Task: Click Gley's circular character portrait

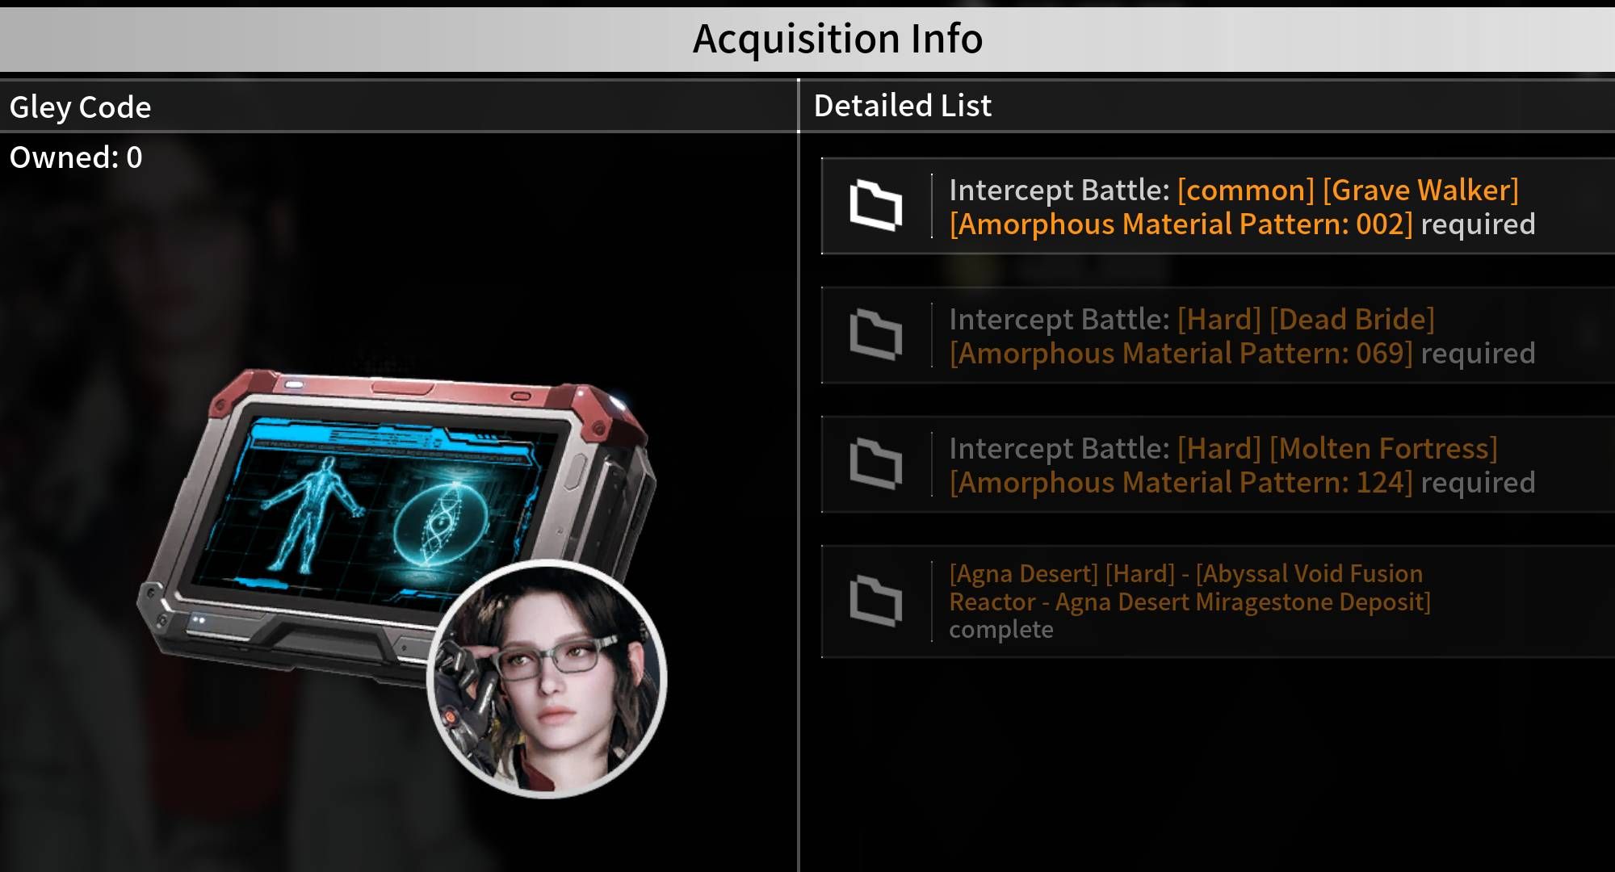Action: click(547, 678)
